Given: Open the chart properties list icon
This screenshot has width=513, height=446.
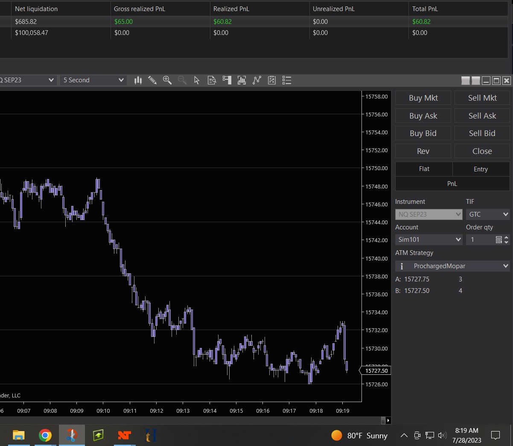Looking at the screenshot, I should point(287,80).
